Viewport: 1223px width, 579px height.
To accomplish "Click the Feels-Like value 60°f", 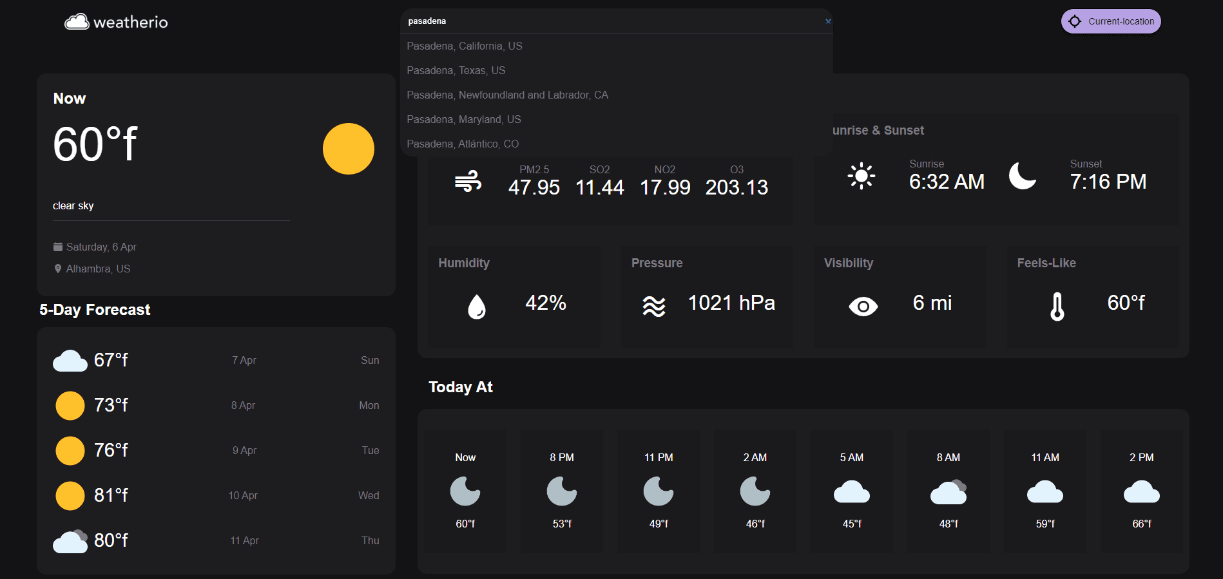I will (x=1126, y=303).
